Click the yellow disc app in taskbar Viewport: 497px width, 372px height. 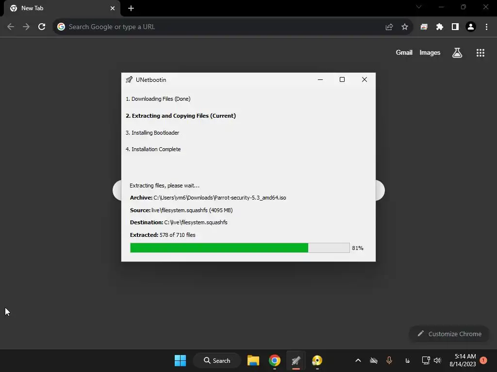(317, 360)
